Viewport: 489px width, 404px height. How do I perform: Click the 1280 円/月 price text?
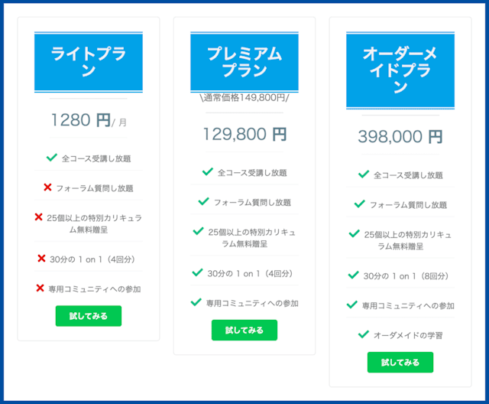(89, 120)
